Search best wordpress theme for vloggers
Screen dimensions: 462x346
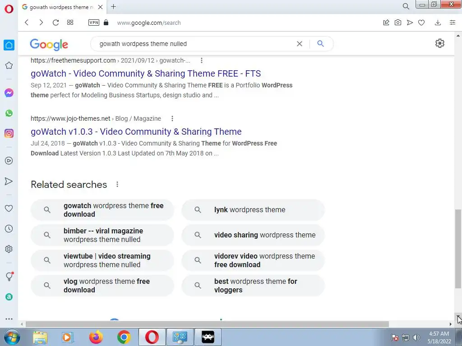point(253,285)
